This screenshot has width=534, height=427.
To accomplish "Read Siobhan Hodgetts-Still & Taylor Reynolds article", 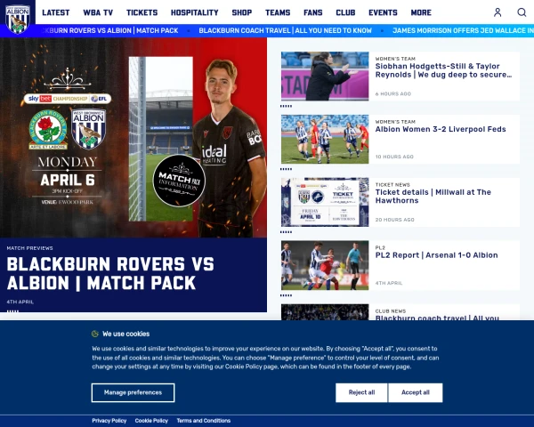I will tap(443, 70).
